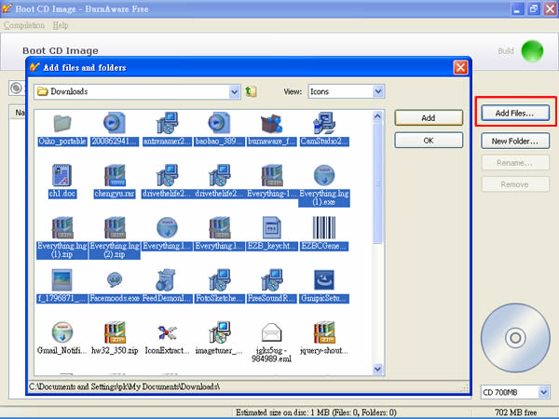The height and width of the screenshot is (419, 559).
Task: Open the CD 700MB disc size dropdown
Action: (543, 392)
